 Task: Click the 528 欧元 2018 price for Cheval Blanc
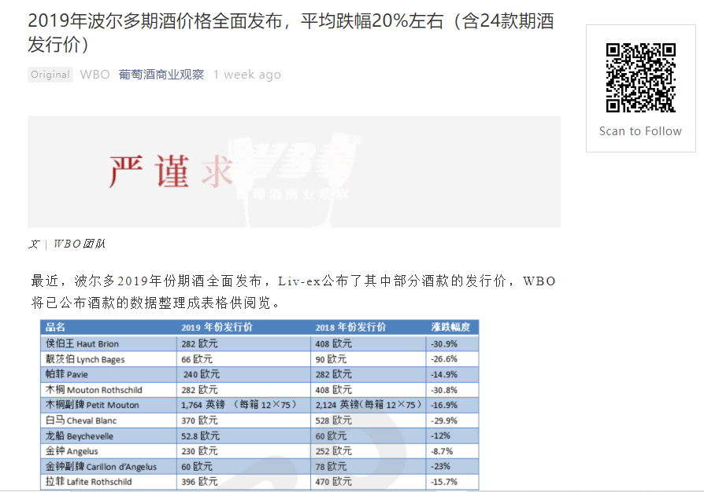334,420
